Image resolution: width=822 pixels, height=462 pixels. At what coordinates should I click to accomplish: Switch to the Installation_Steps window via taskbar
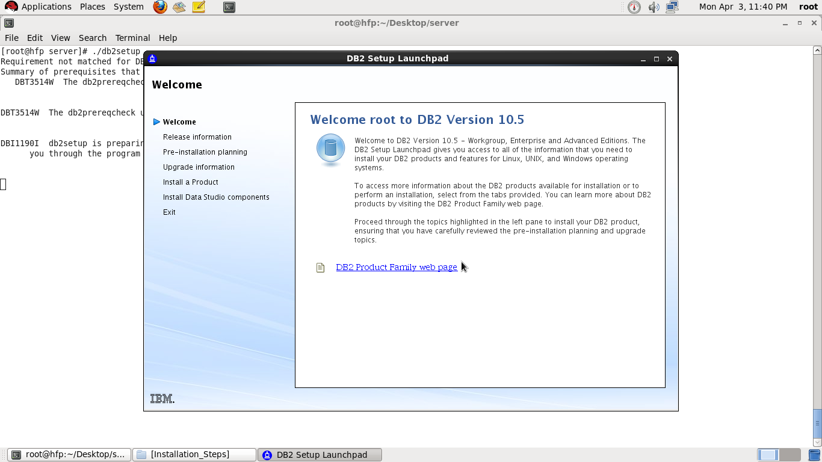pos(194,454)
